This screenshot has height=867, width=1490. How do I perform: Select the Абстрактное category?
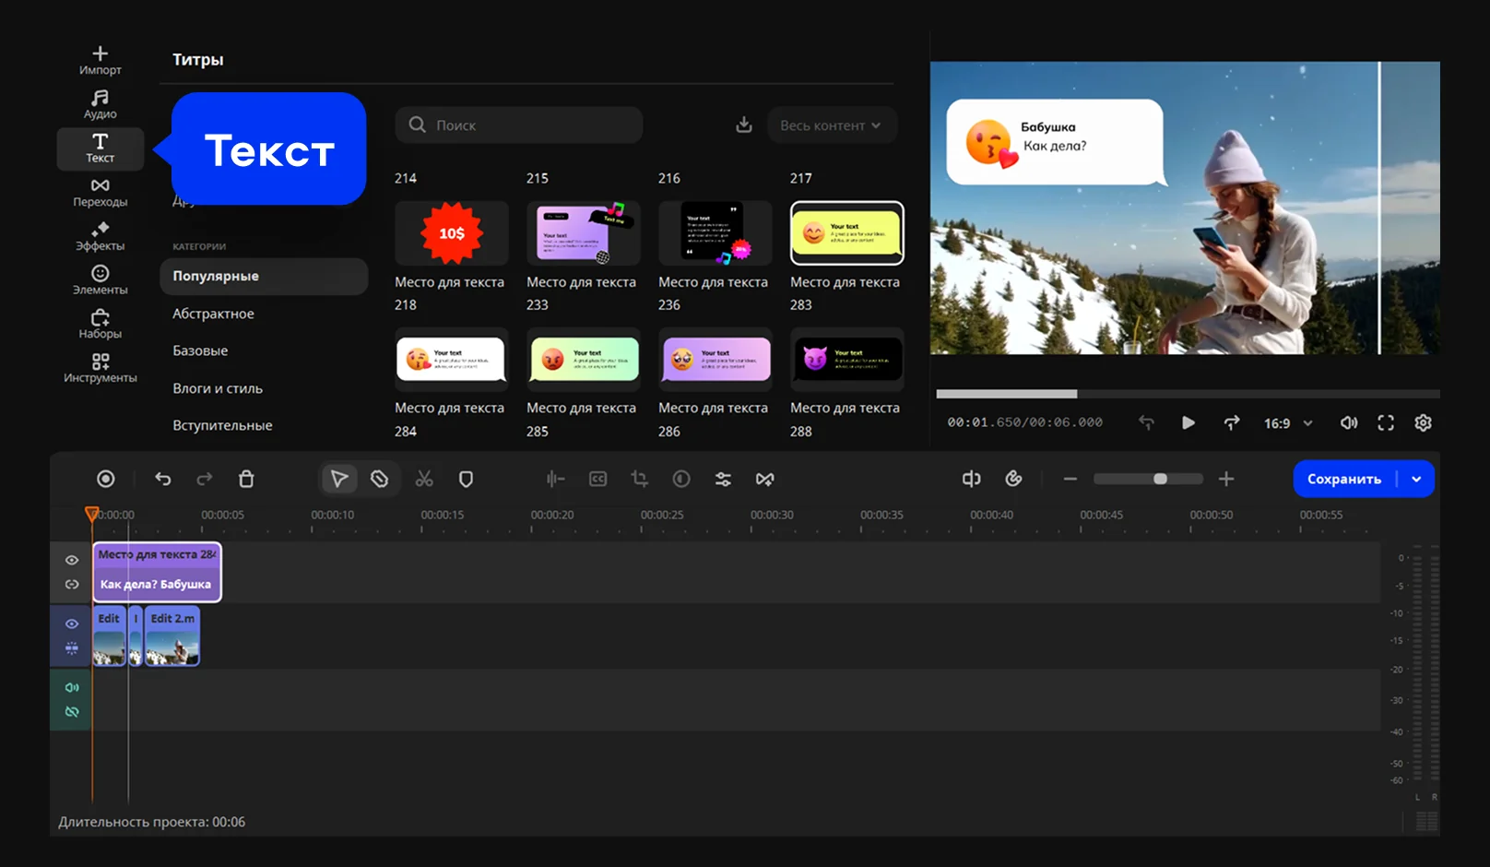pos(213,314)
